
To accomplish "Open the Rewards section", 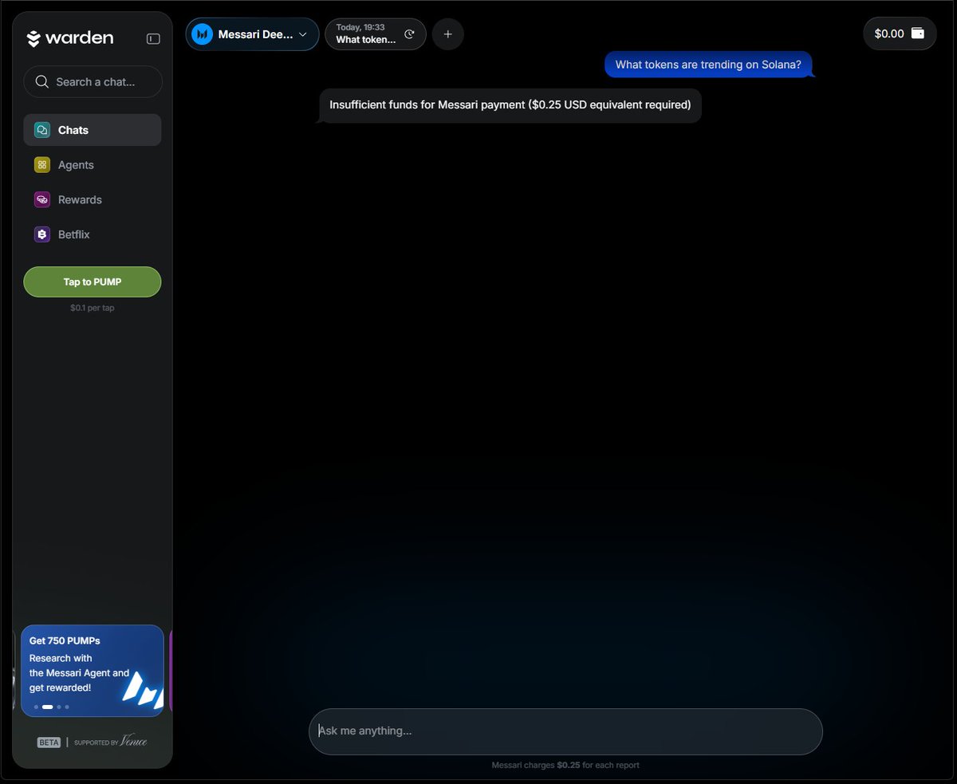I will coord(93,199).
